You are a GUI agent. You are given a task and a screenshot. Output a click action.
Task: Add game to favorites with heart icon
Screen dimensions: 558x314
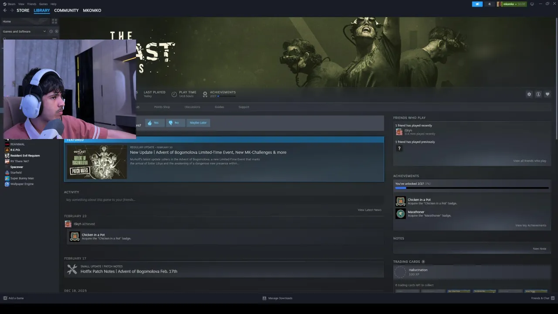pyautogui.click(x=548, y=94)
